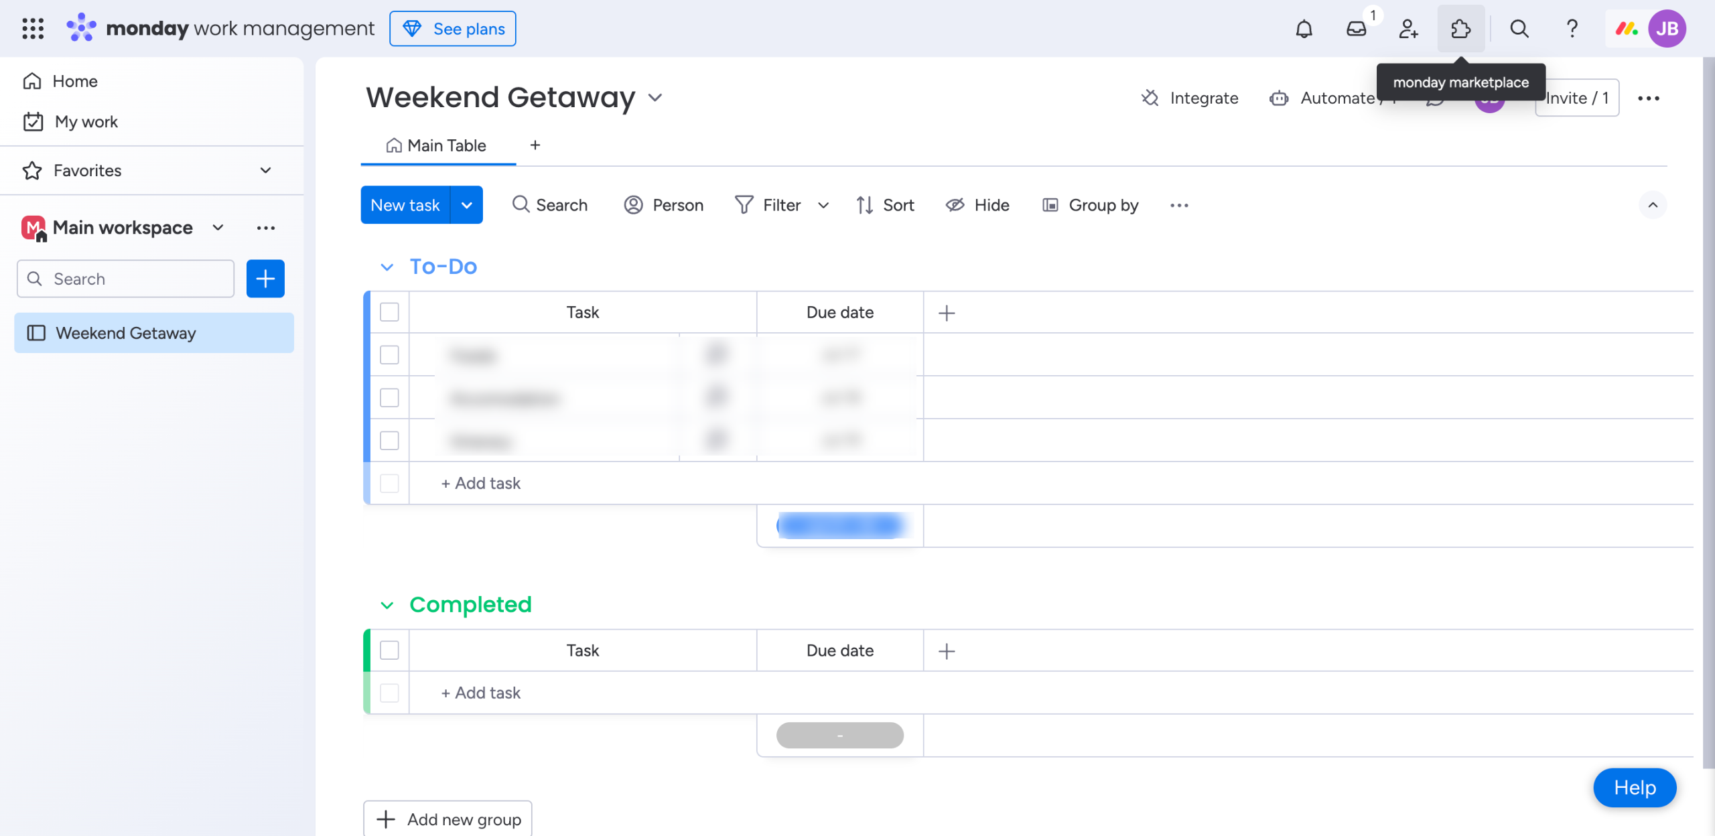The width and height of the screenshot is (1715, 836).
Task: Open the inbox tray icon
Action: [1356, 29]
